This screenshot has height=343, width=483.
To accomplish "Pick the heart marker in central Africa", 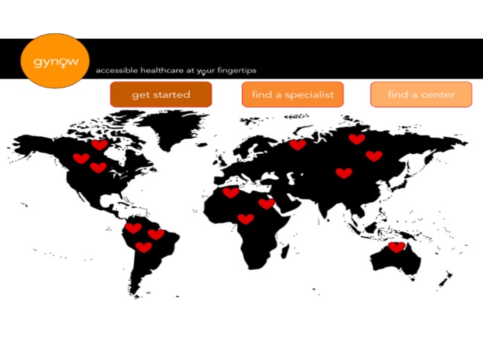I will 246,219.
